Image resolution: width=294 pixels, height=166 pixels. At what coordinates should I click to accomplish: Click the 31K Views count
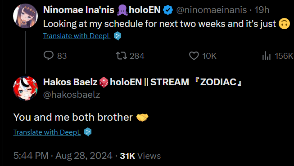[140, 156]
